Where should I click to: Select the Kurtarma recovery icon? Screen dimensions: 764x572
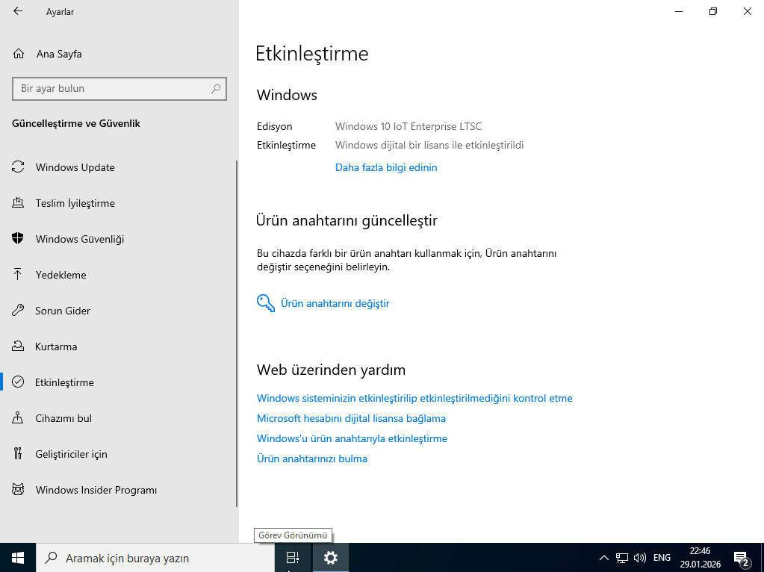tap(18, 346)
